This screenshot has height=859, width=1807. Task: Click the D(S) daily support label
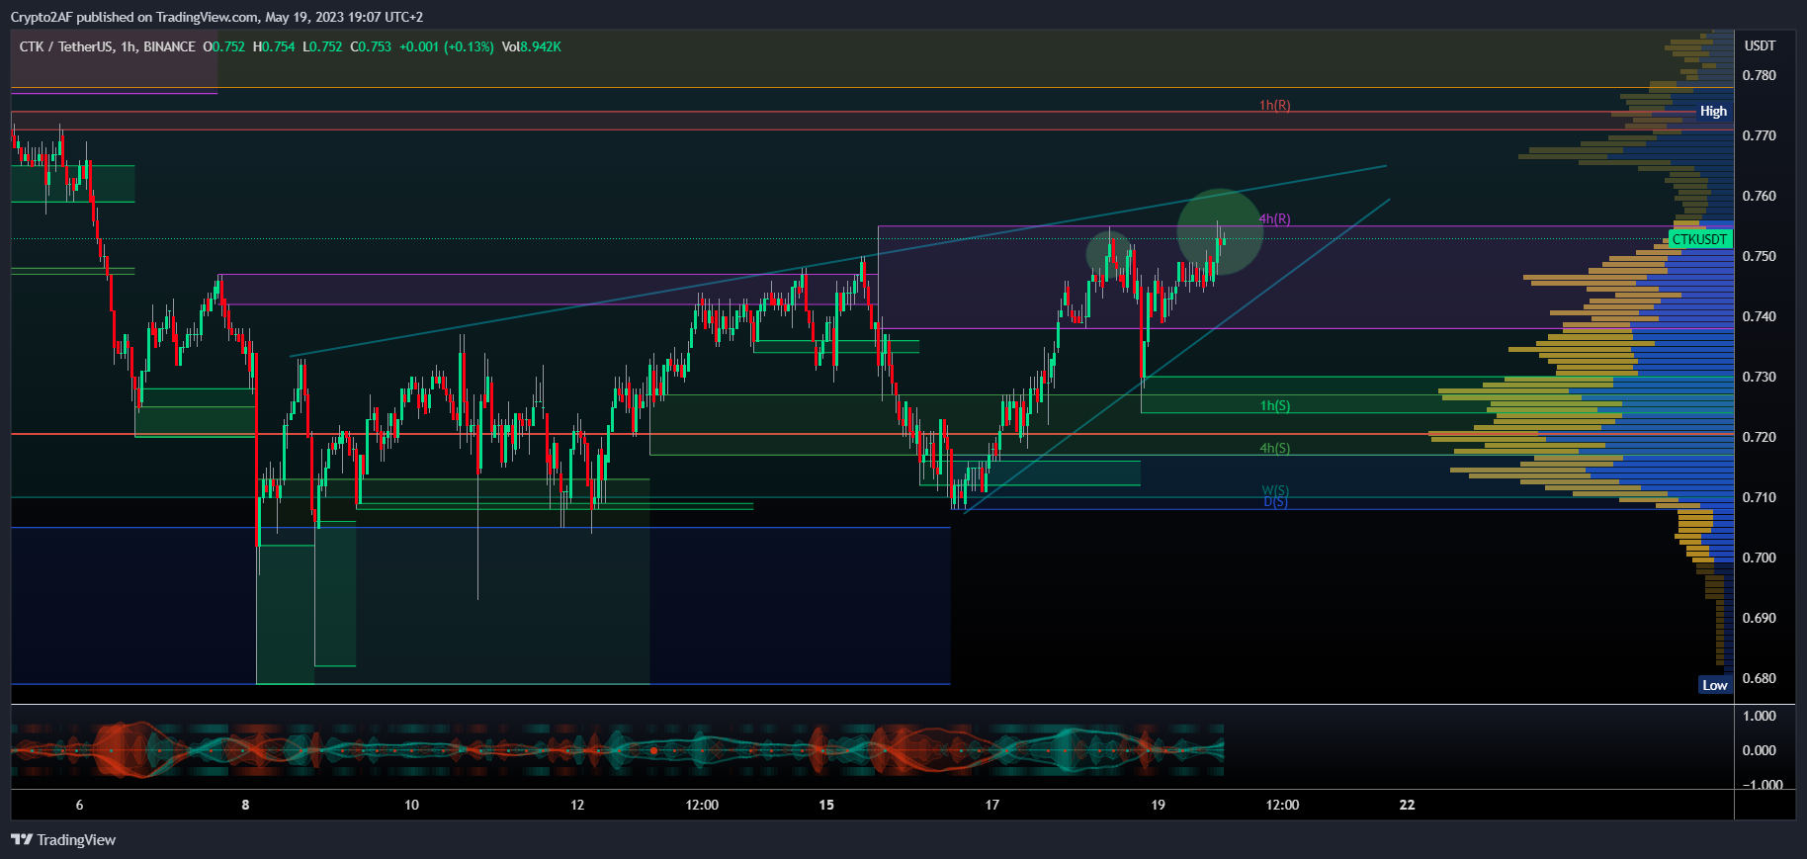(1275, 502)
